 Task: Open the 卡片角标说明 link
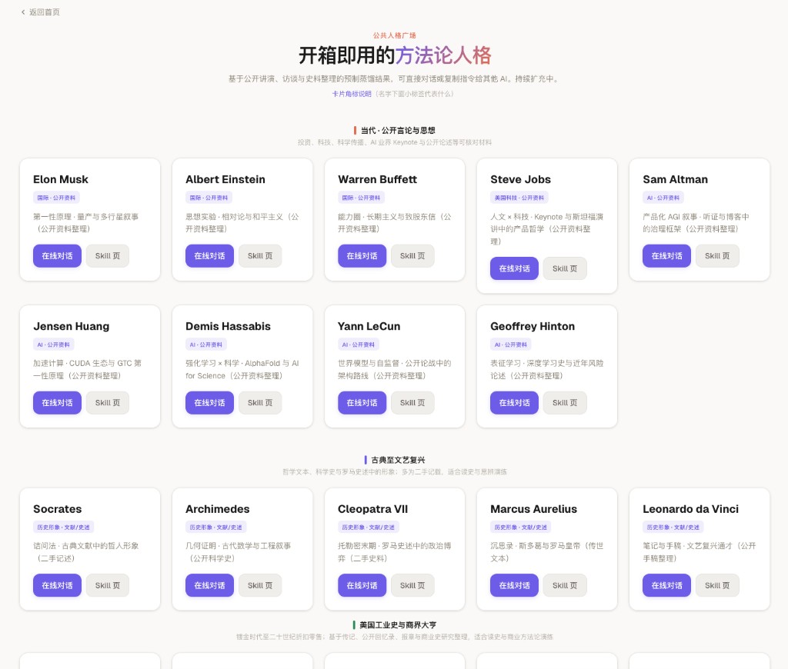point(351,94)
